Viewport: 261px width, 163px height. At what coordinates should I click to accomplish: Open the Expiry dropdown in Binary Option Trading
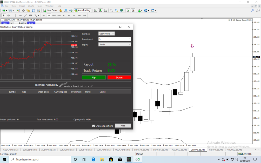tap(129, 44)
